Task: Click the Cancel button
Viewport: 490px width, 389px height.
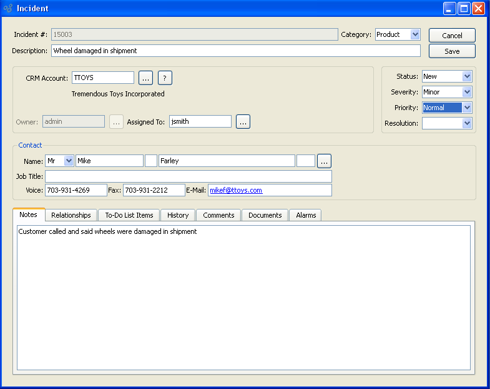Action: click(x=452, y=36)
